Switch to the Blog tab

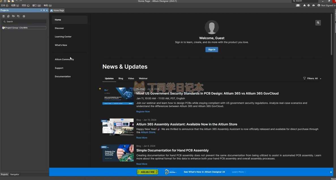point(121,78)
